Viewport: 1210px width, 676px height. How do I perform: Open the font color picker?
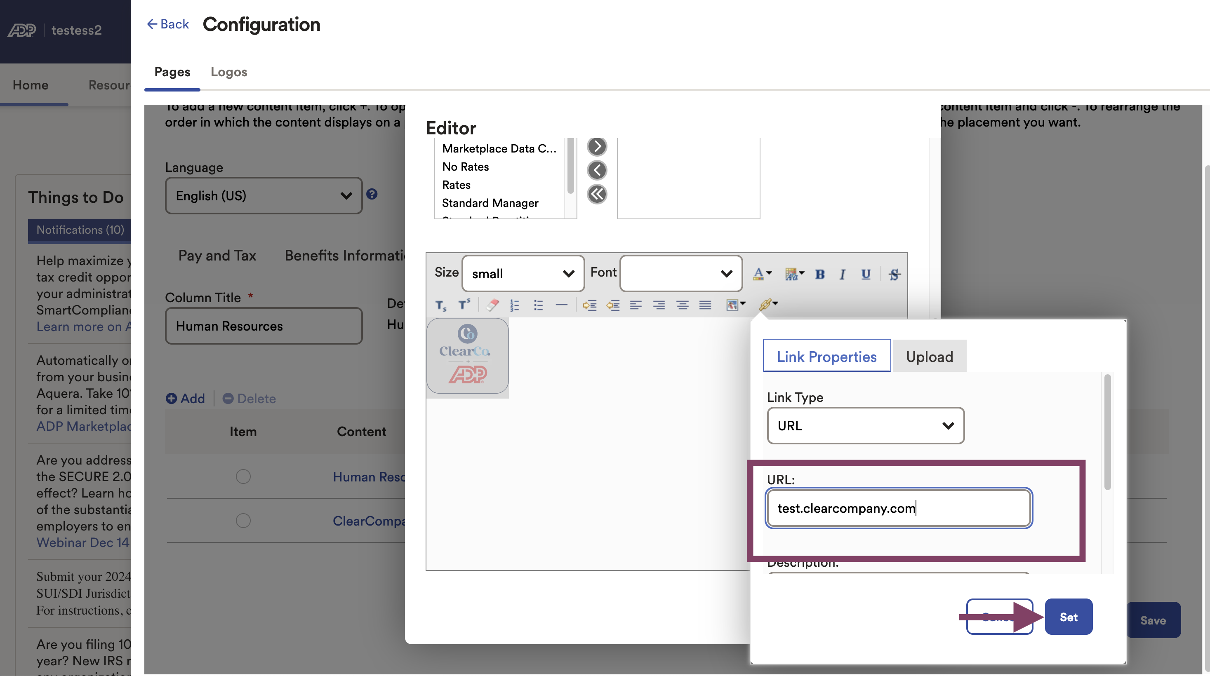[x=761, y=274]
